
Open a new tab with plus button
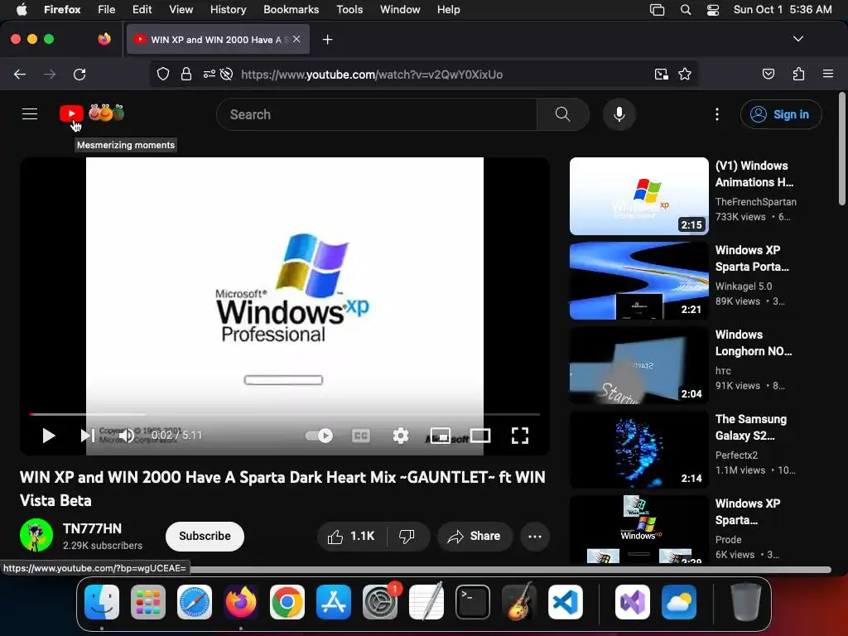click(327, 40)
